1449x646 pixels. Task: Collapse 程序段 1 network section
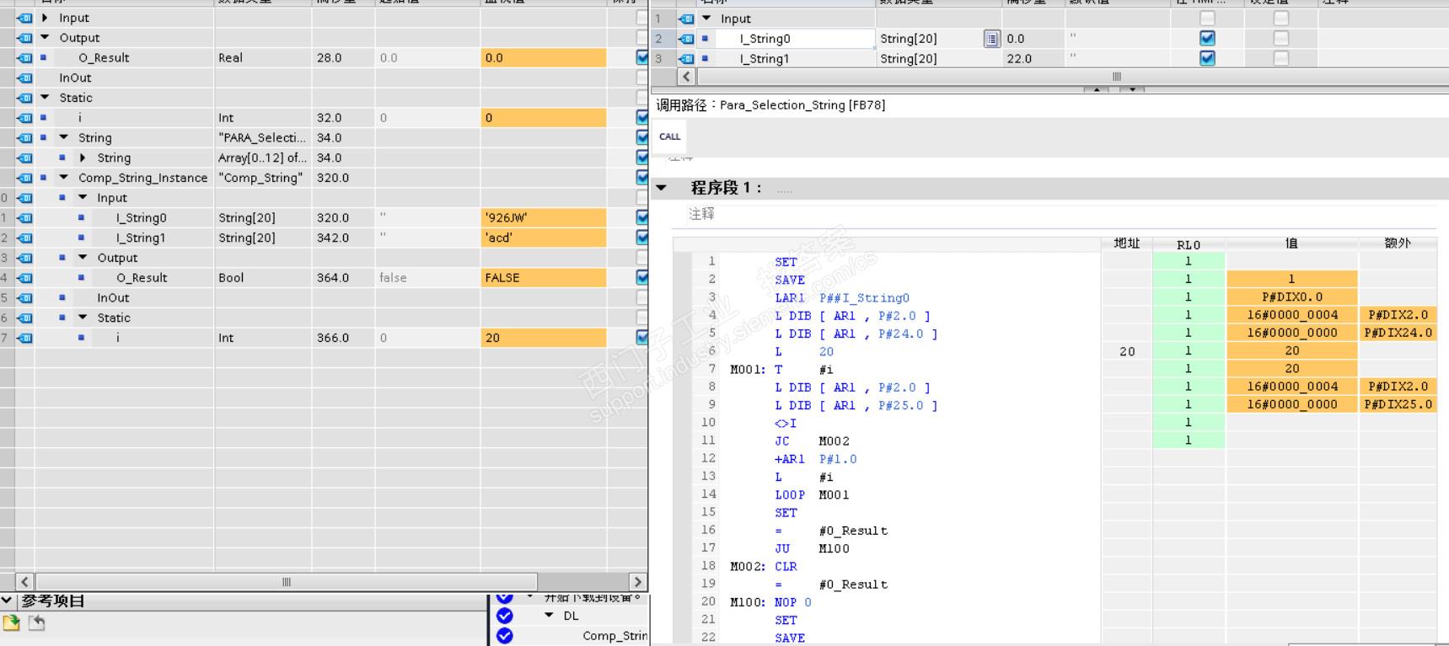pyautogui.click(x=662, y=188)
